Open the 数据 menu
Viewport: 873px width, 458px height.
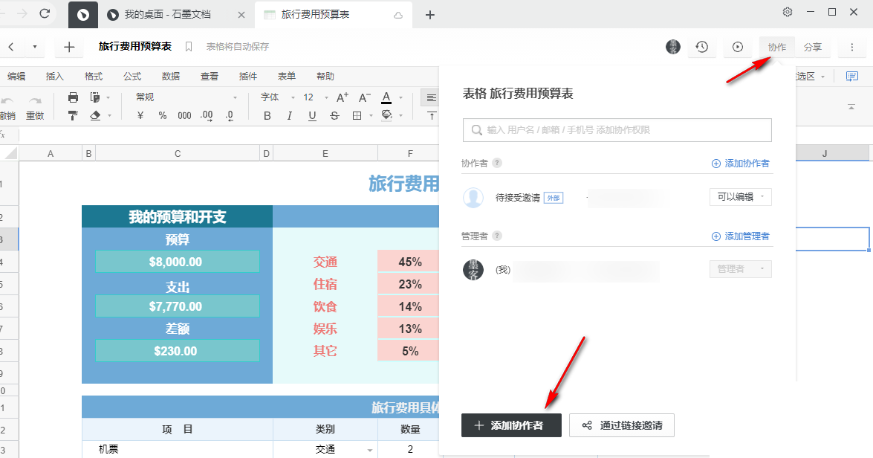171,77
